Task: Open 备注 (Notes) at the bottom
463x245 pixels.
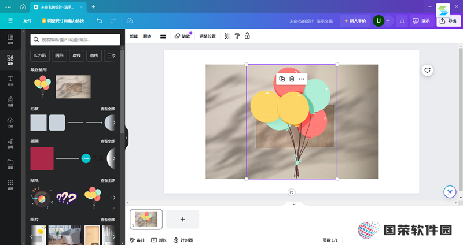Action: [137, 240]
